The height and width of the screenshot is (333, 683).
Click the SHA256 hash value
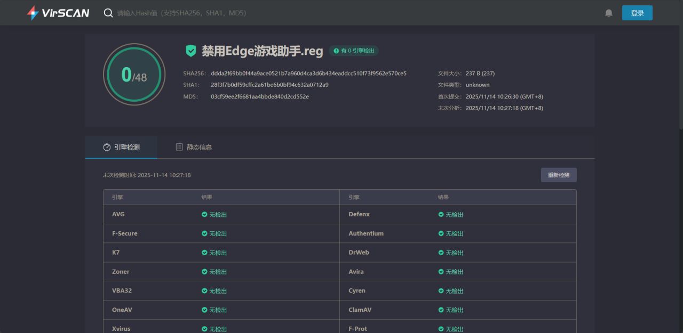coord(308,74)
